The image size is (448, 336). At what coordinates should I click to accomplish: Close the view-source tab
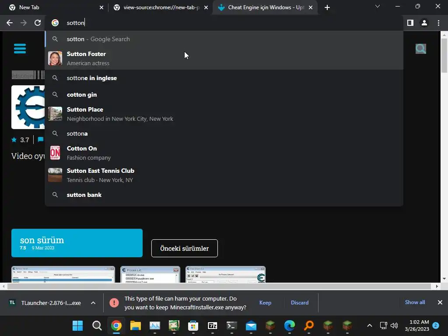pos(206,7)
